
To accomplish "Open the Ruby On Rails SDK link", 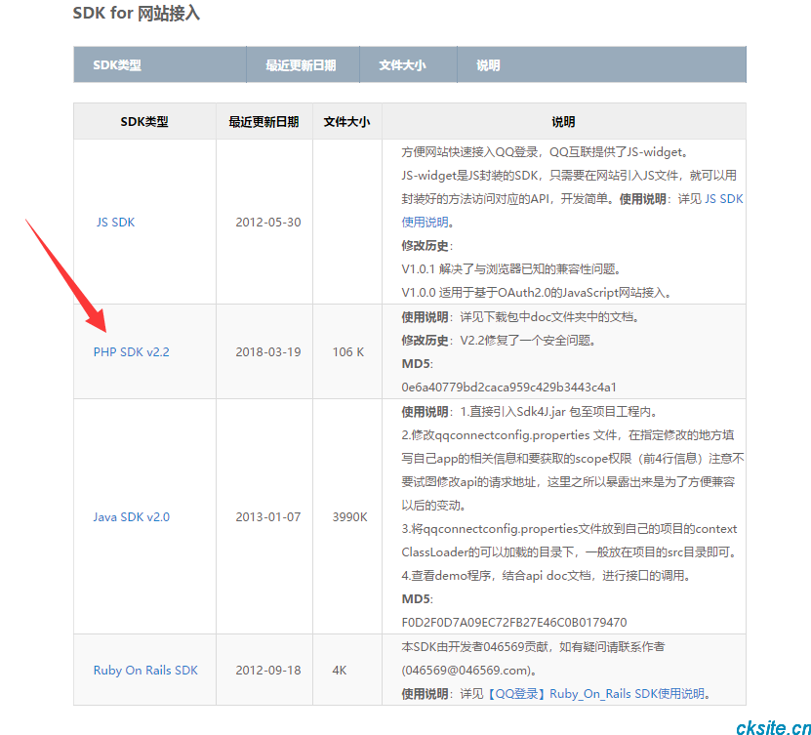I will [x=145, y=671].
